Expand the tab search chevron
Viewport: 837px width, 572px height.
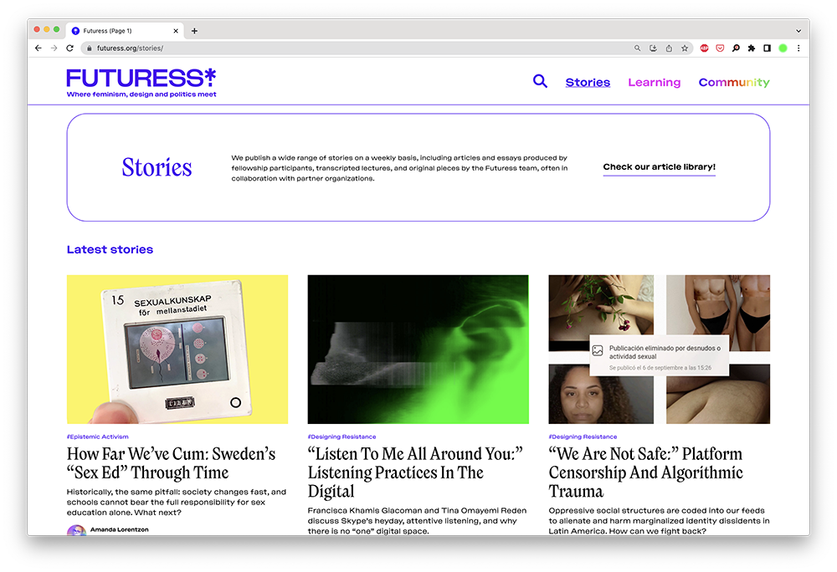pyautogui.click(x=798, y=31)
